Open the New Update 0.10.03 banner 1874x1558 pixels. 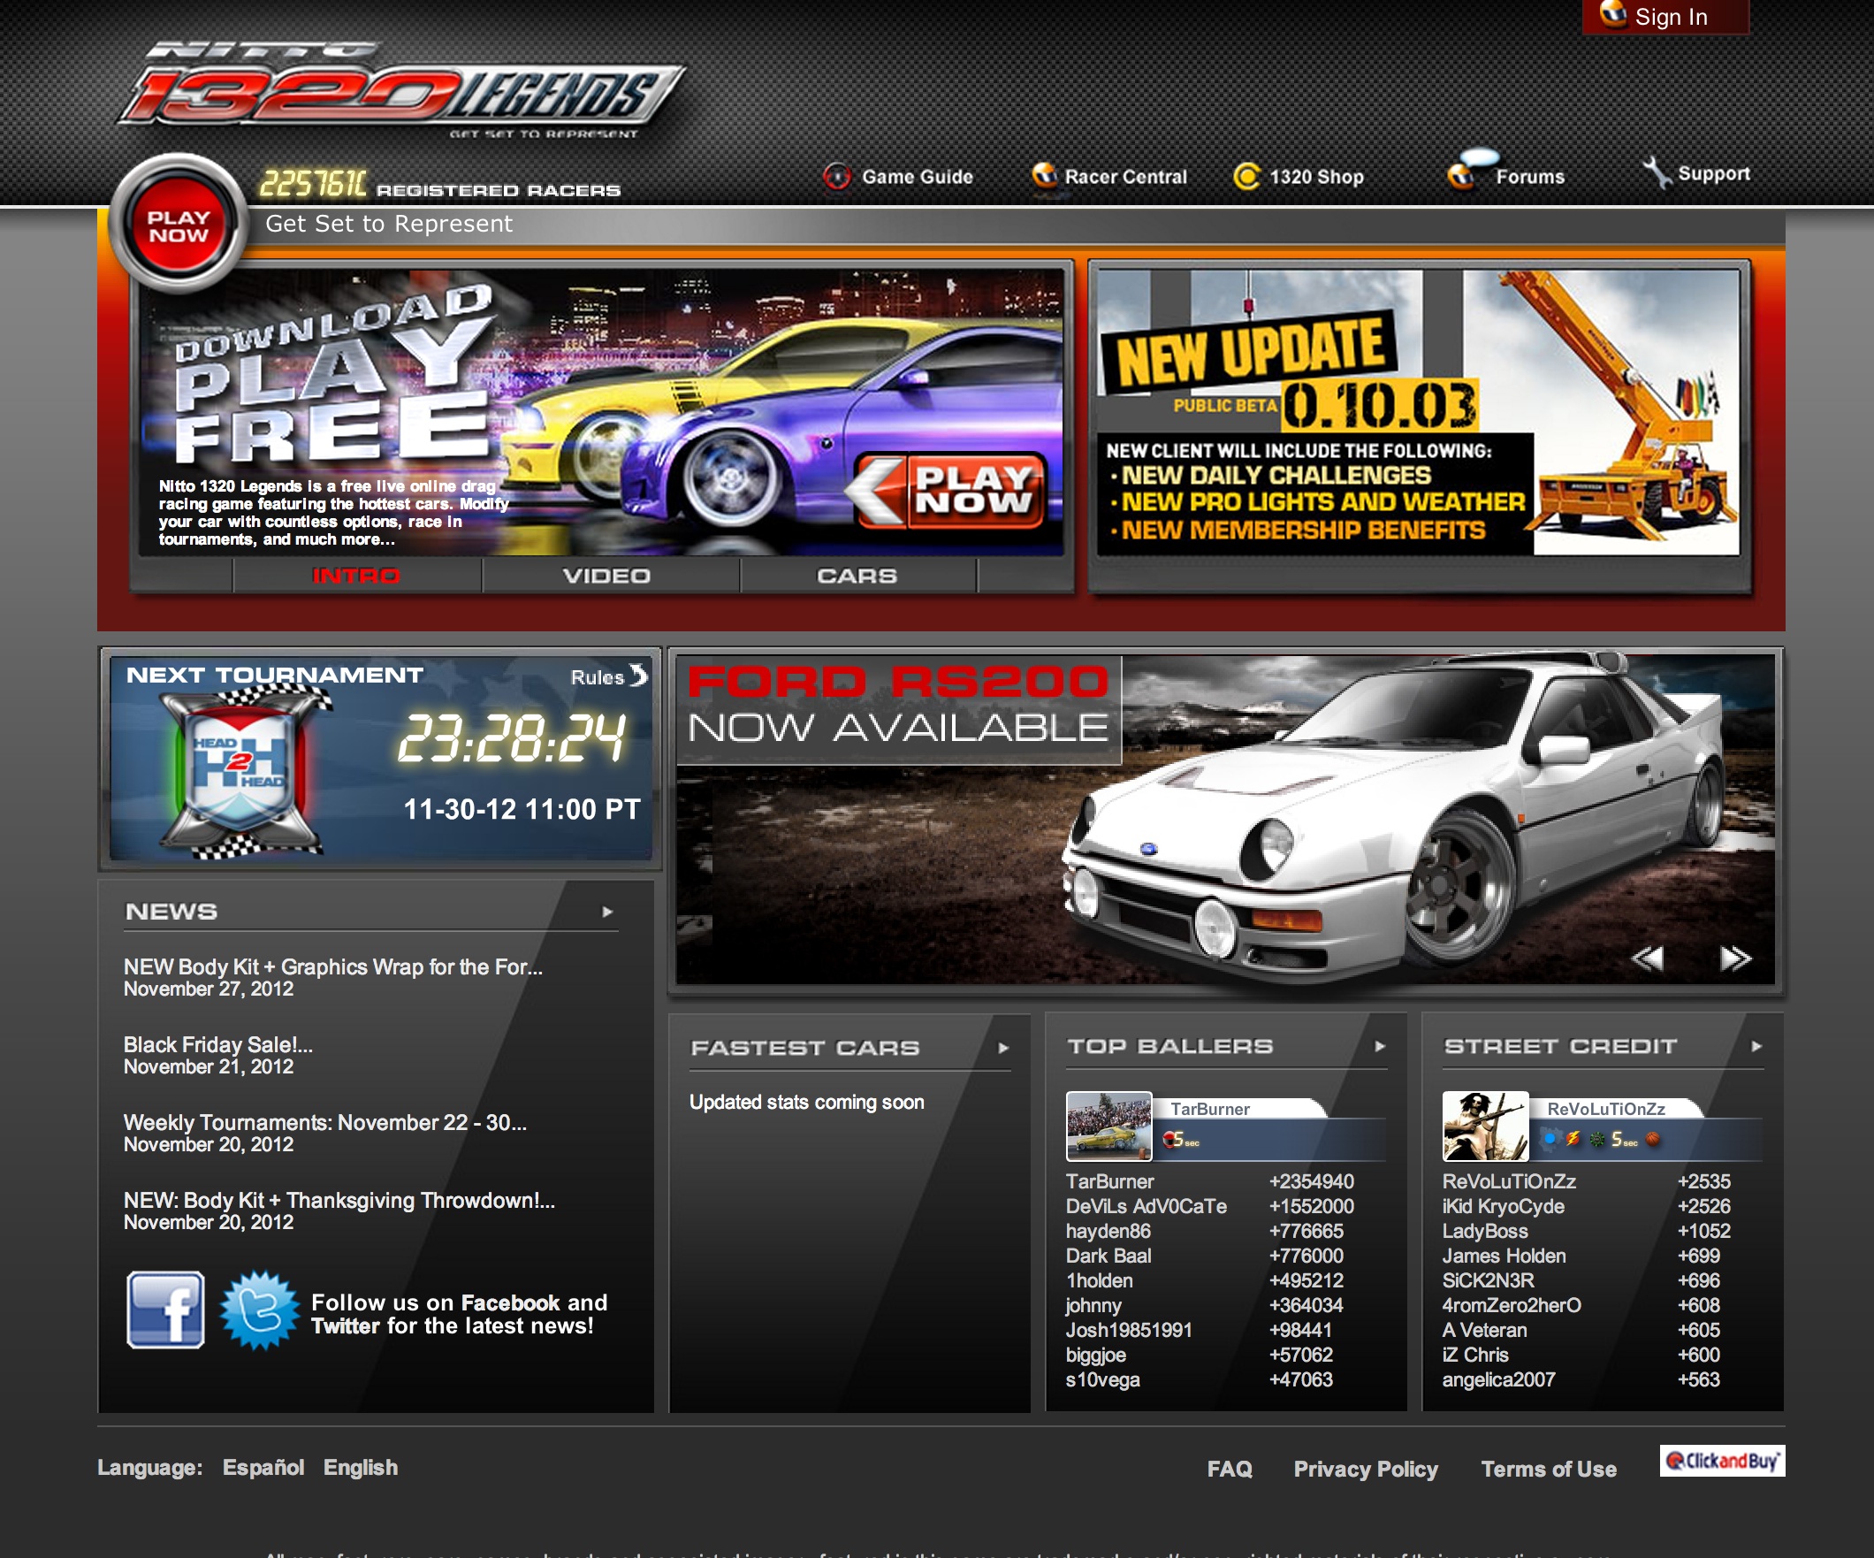(1418, 411)
